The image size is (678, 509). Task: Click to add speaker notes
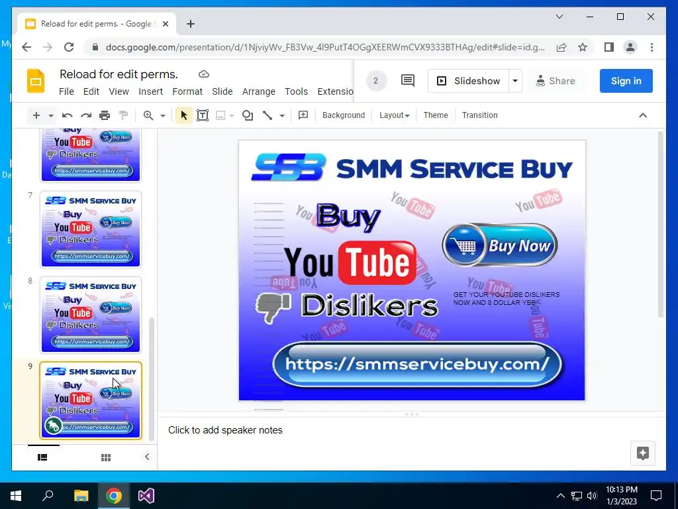pos(225,429)
